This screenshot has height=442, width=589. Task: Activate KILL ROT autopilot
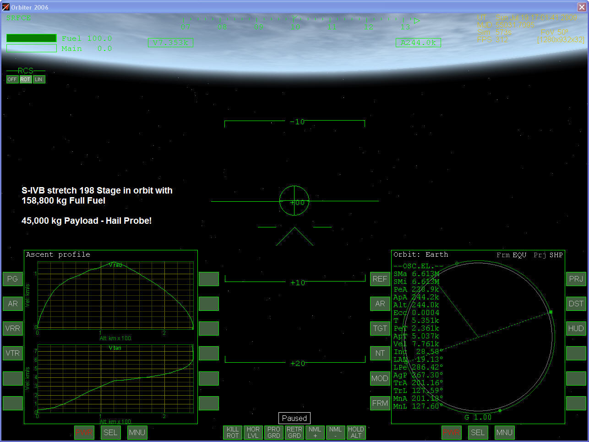pos(233,432)
